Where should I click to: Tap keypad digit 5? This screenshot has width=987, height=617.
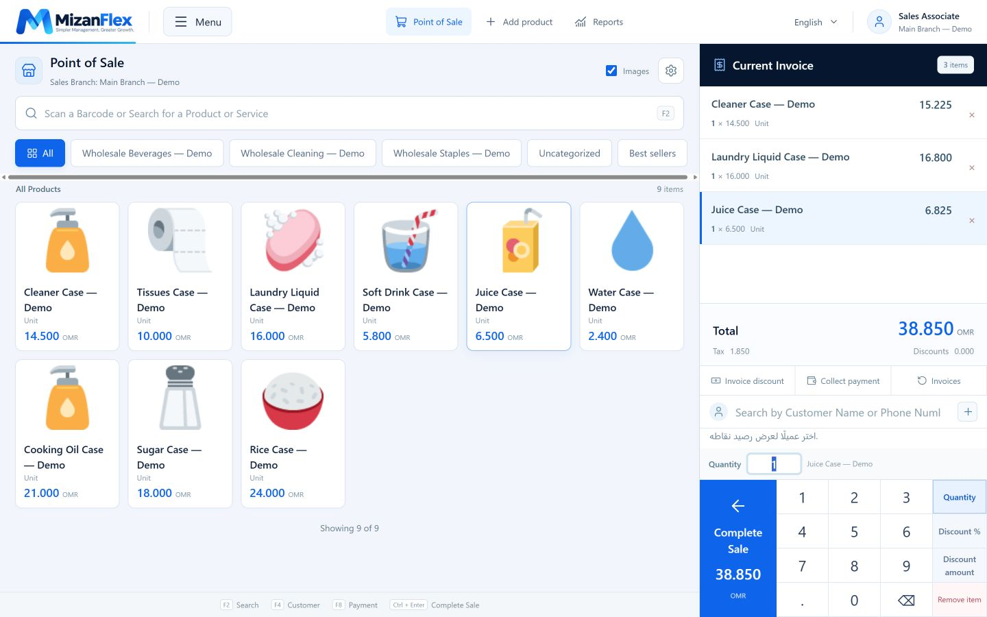(854, 531)
